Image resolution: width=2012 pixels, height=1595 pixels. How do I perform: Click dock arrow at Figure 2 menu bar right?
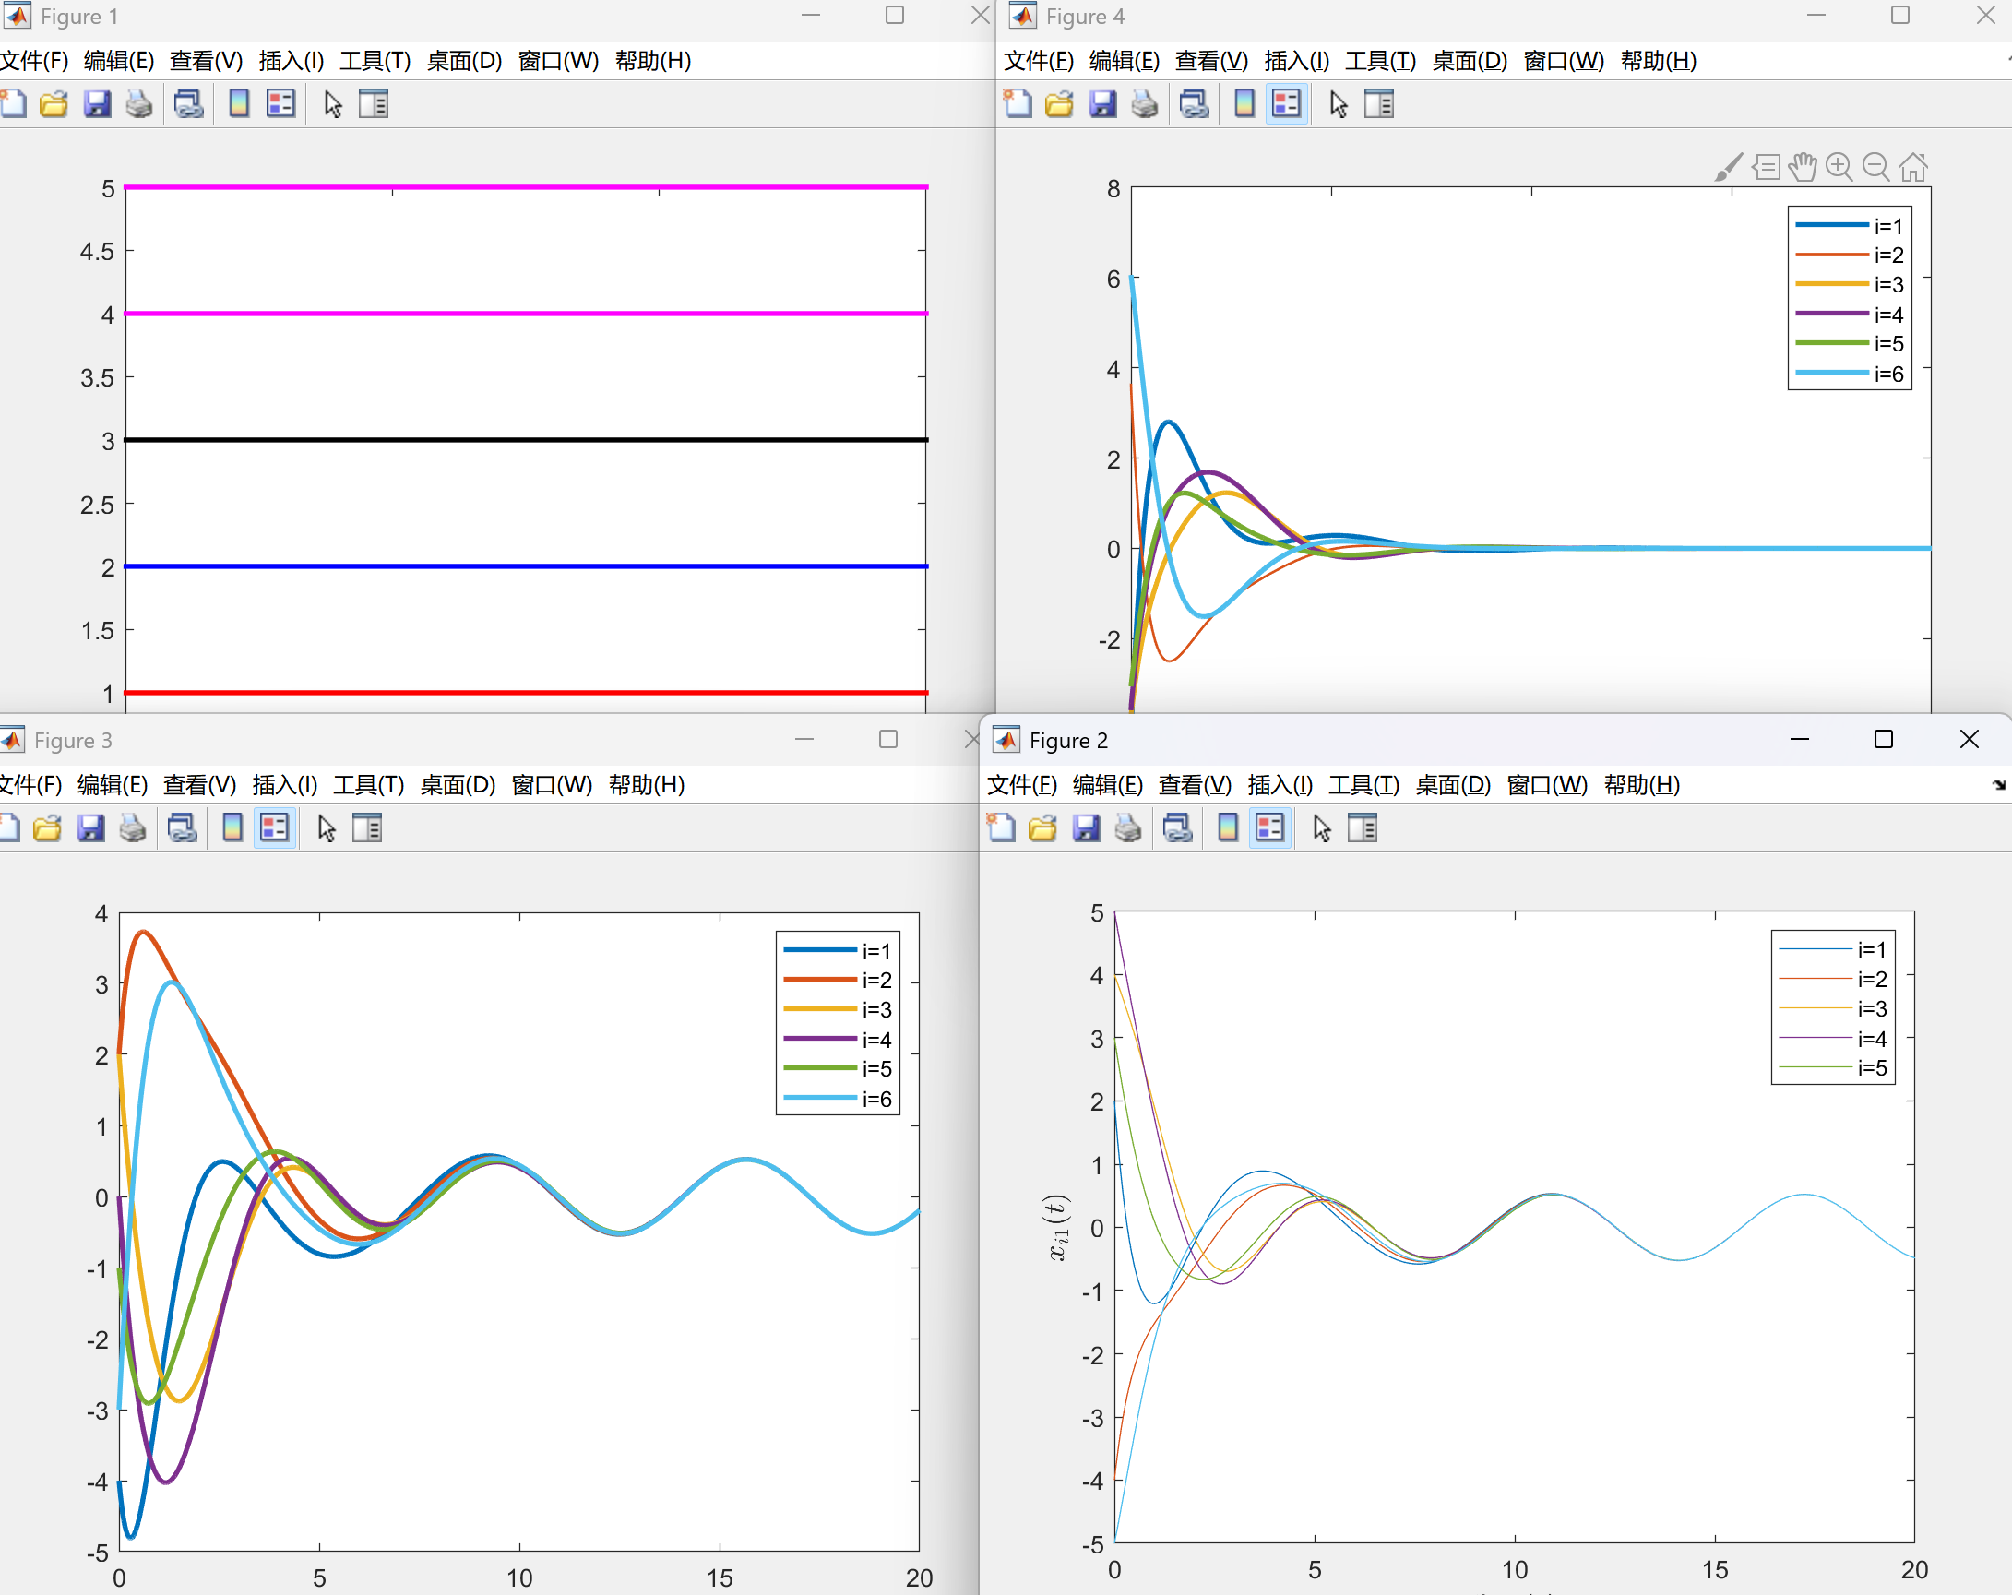tap(1998, 785)
